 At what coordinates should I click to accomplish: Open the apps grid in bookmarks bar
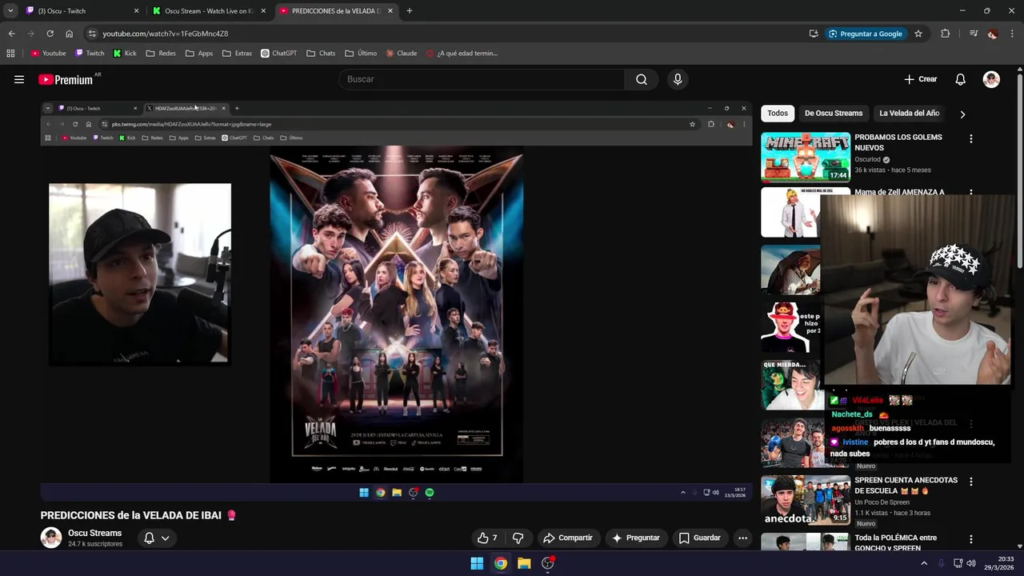tap(10, 54)
